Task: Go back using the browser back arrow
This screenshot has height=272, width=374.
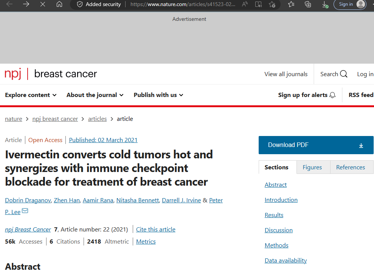Action: 9,4
